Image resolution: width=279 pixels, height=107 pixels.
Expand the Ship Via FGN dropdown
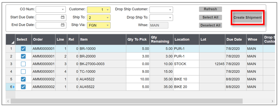tap(107, 25)
